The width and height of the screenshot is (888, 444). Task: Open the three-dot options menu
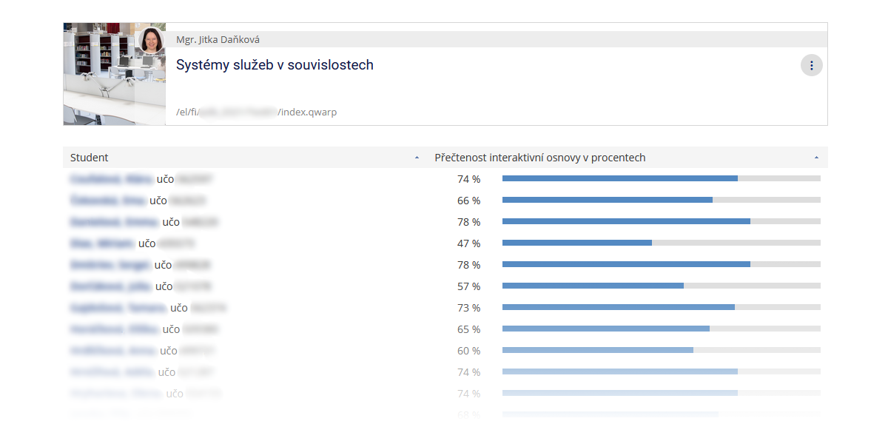pos(811,65)
